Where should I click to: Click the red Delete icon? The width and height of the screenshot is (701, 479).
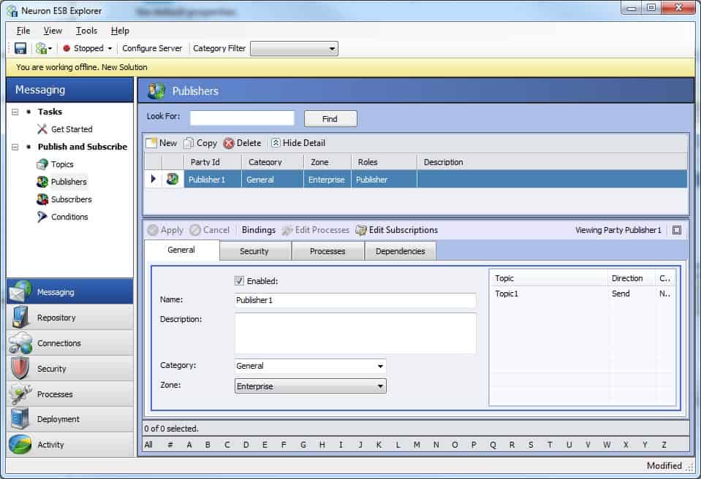[229, 143]
